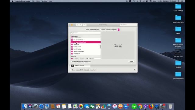Go back with toolbar back arrow
Viewport: 195px width, 110px height.
tap(77, 25)
